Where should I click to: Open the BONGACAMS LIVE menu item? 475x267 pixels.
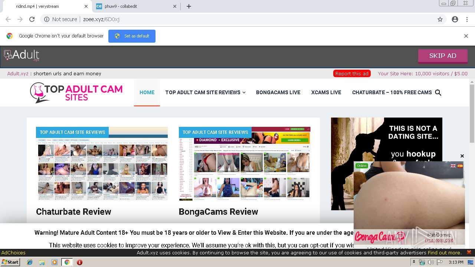click(278, 92)
